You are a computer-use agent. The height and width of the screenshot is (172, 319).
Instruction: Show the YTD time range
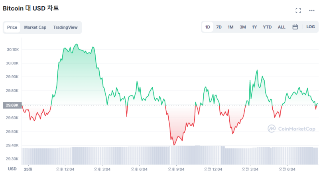pos(267,27)
